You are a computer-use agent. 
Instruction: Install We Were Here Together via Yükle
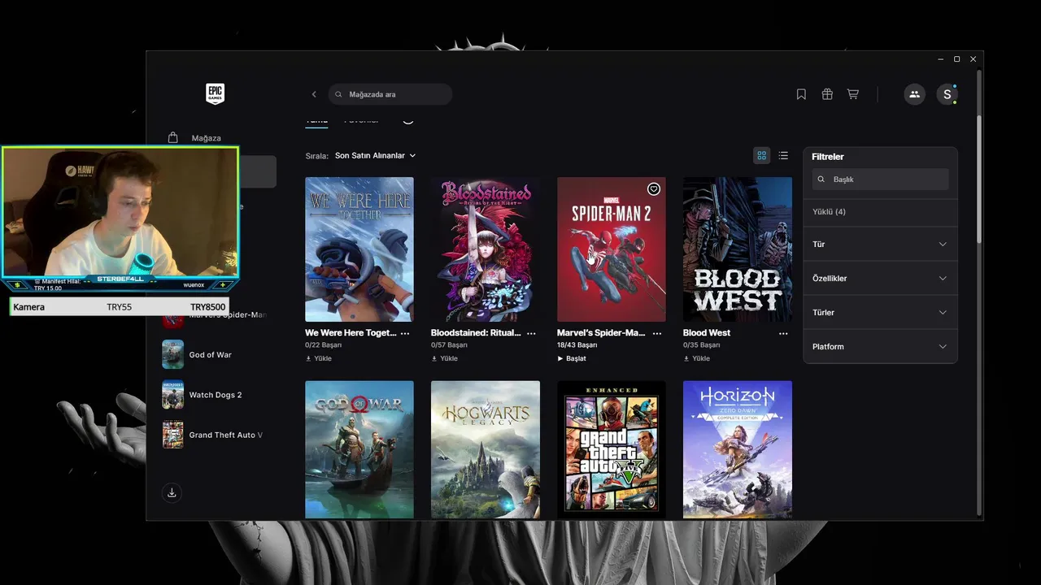[318, 358]
